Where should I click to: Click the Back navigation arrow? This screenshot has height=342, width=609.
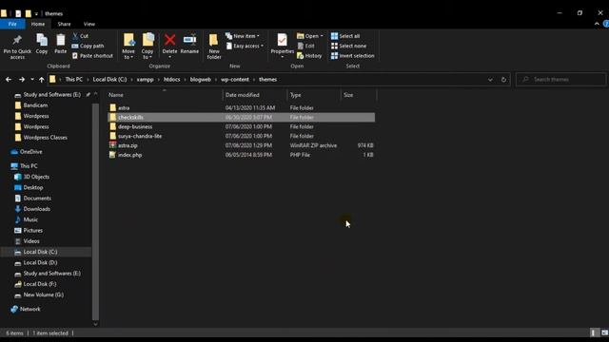click(x=9, y=80)
